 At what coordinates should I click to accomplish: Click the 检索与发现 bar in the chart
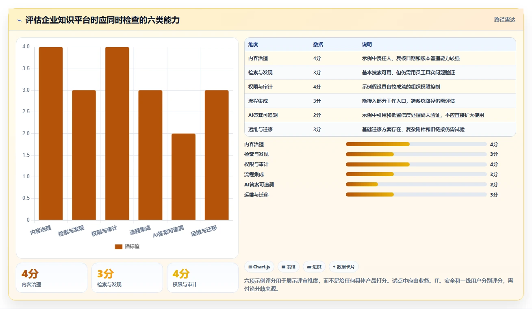point(84,155)
